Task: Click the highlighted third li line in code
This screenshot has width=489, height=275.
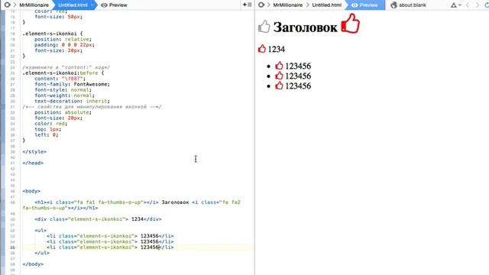Action: (x=110, y=247)
